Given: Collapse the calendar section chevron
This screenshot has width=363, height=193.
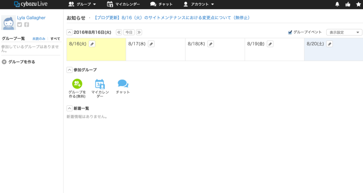Looking at the screenshot, I should (x=69, y=32).
